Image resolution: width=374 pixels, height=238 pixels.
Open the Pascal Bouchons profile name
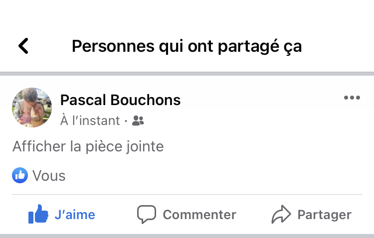[x=120, y=100]
